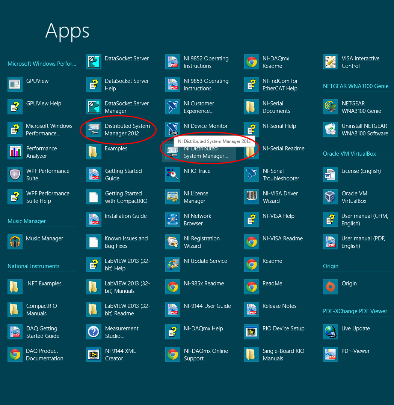Open the DataSocket Server icon
The height and width of the screenshot is (405, 394).
coord(94,62)
